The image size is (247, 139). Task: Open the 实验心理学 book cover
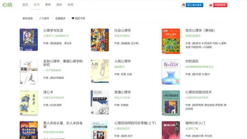(29, 72)
